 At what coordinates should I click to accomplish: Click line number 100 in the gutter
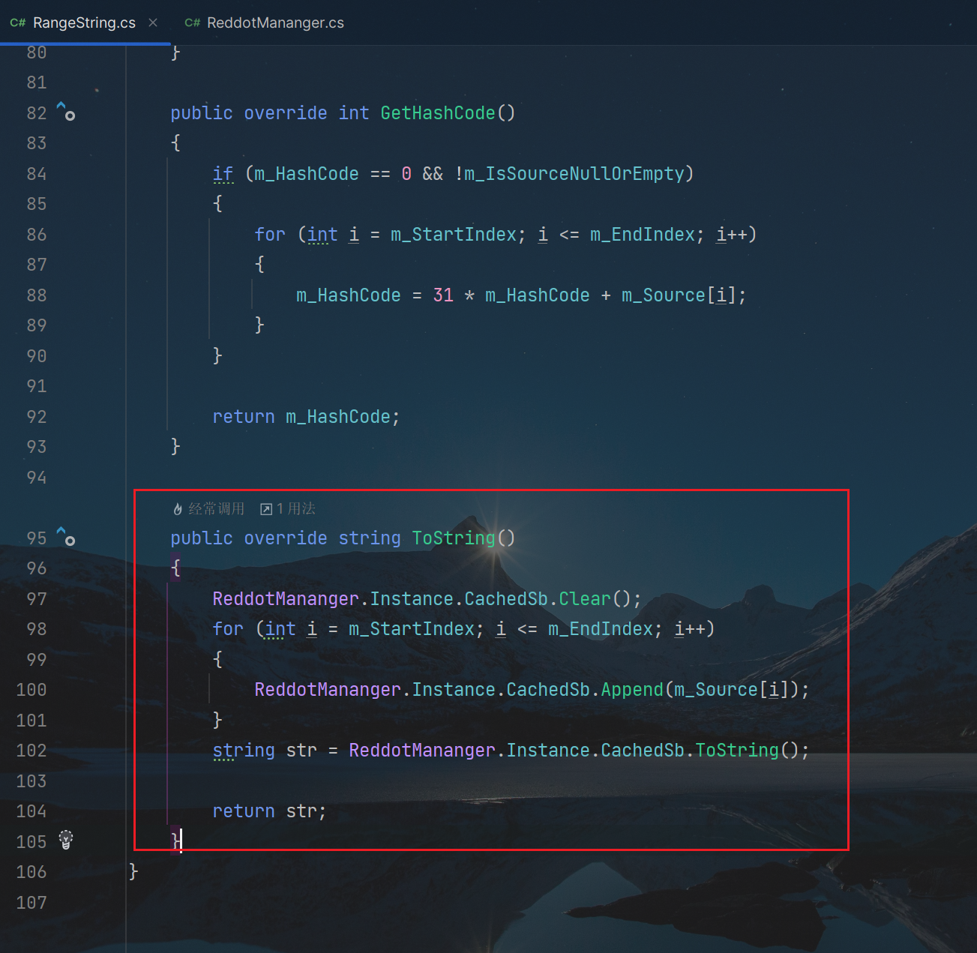coord(31,690)
